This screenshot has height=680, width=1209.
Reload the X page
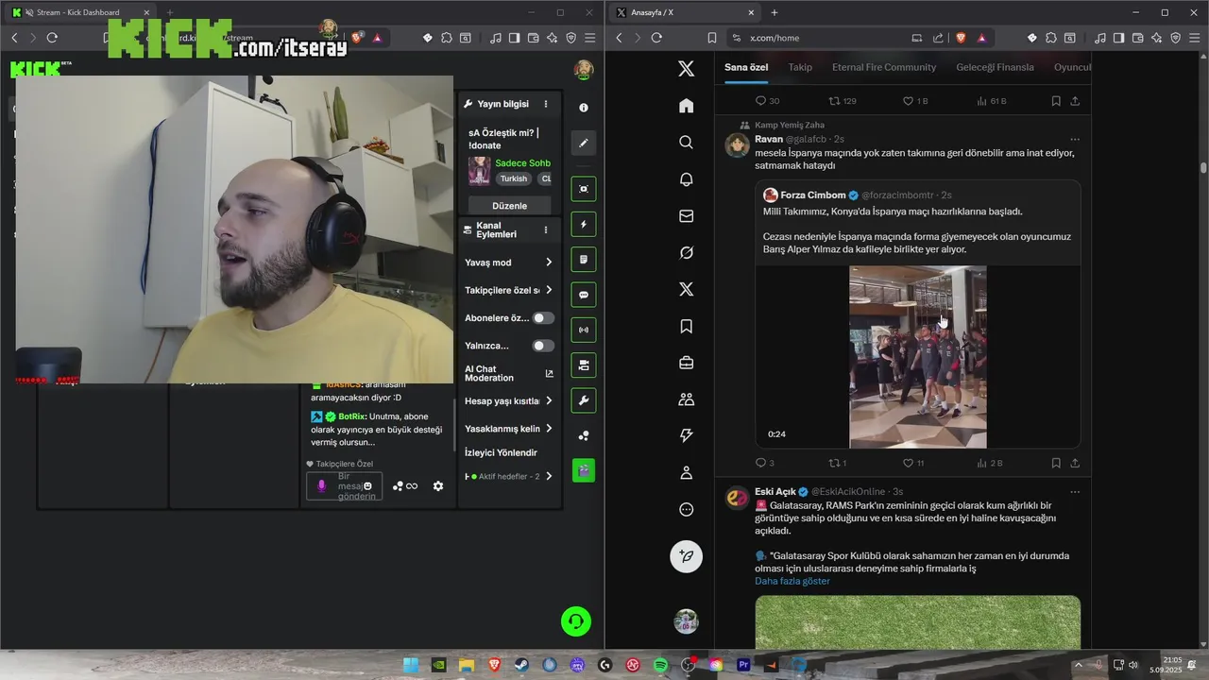[656, 38]
